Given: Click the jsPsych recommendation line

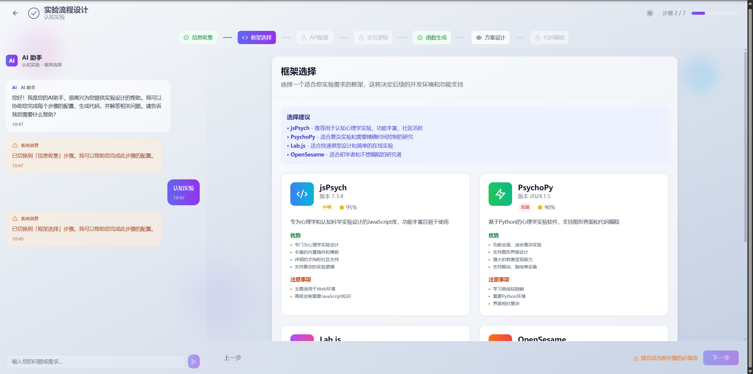Looking at the screenshot, I should coord(355,128).
